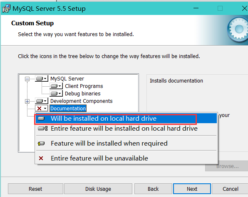
Task: Click the Reset button
Action: click(35, 189)
